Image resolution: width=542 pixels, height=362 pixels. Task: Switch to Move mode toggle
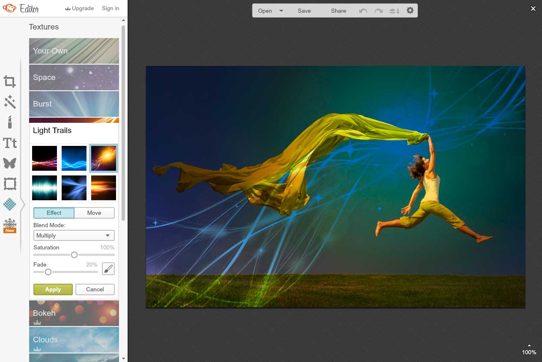[x=94, y=213]
